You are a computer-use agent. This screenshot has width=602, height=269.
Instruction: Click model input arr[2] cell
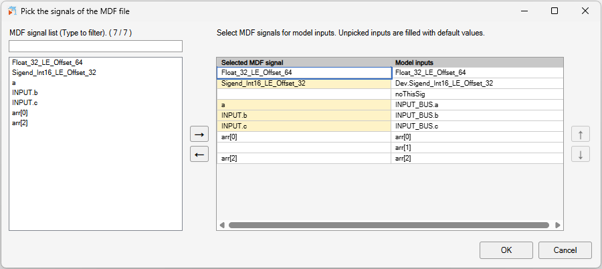(x=477, y=159)
